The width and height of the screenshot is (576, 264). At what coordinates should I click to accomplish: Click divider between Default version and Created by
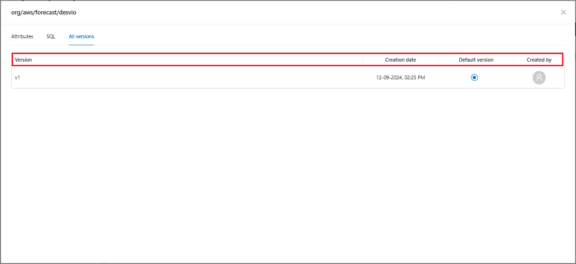(x=513, y=60)
